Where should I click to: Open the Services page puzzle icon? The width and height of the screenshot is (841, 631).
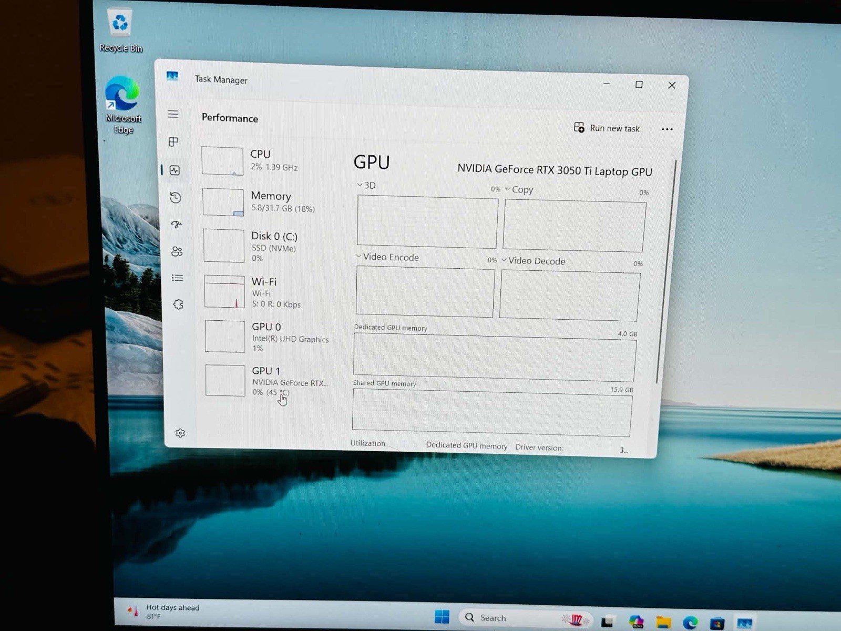178,304
